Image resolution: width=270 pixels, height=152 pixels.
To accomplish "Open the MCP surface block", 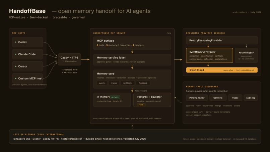I will 132,43.
